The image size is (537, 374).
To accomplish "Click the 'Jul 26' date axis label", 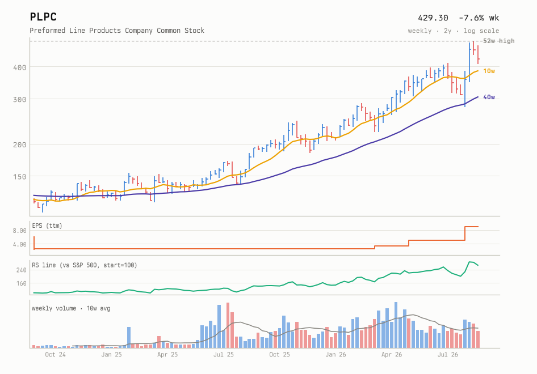I will [448, 355].
